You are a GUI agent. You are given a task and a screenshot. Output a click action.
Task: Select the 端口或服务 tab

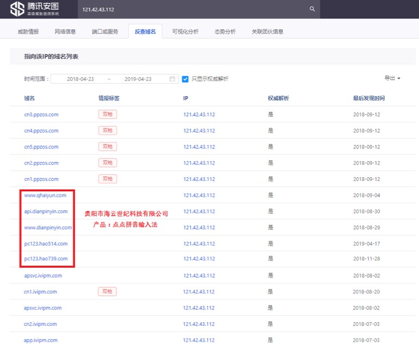coord(105,32)
